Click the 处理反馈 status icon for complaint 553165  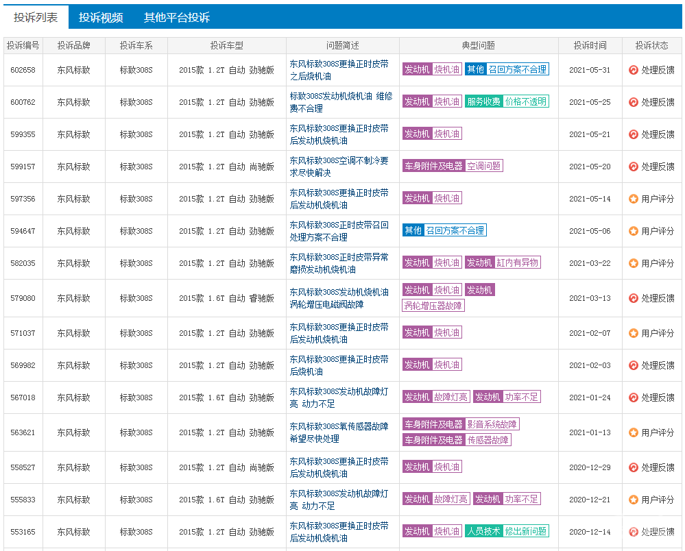click(634, 532)
